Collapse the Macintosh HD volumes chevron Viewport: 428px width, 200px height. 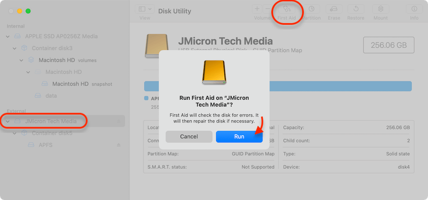tap(21, 60)
